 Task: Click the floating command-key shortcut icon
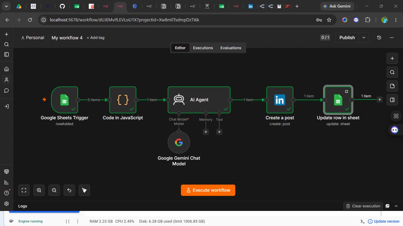pos(396,116)
